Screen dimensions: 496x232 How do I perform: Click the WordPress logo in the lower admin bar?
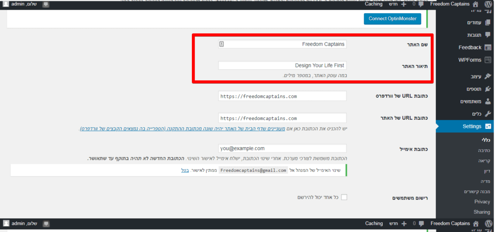[488, 223]
